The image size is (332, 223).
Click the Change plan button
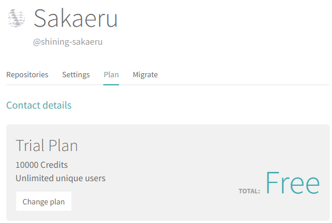click(44, 202)
